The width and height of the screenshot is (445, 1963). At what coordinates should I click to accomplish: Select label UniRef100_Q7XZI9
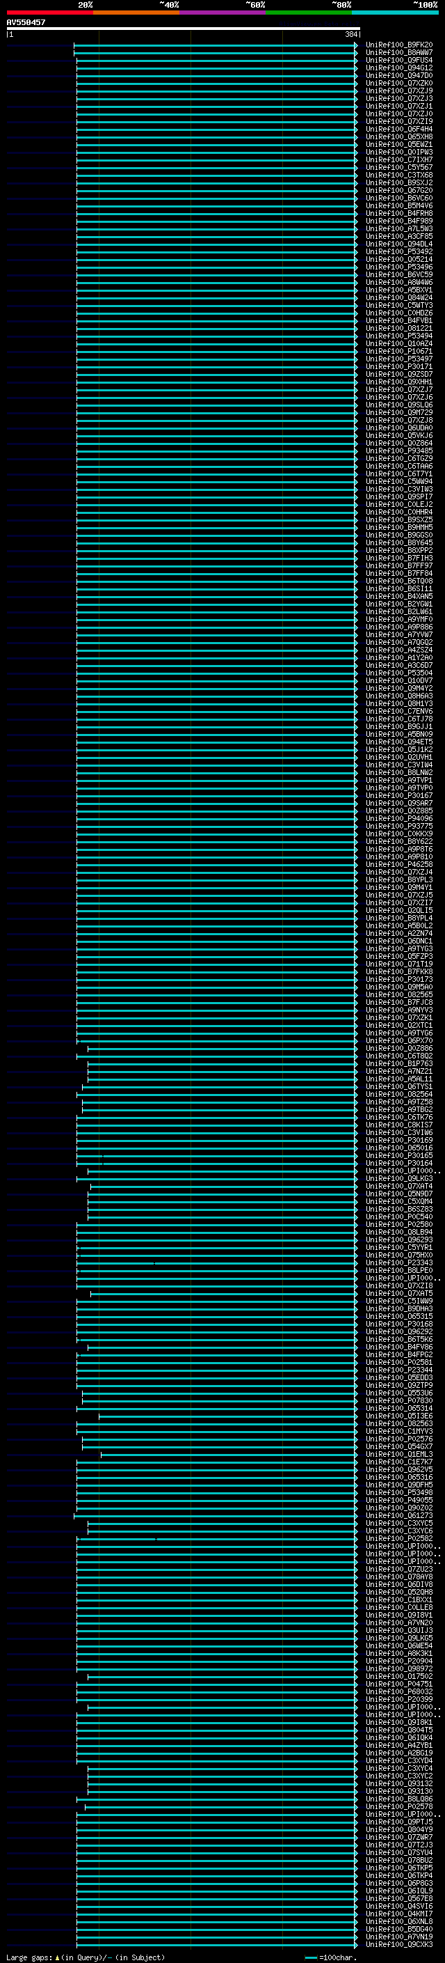pyautogui.click(x=398, y=121)
